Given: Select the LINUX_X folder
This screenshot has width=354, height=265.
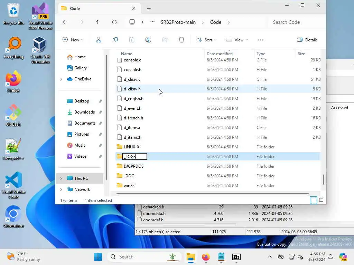Looking at the screenshot, I should pos(218,147).
